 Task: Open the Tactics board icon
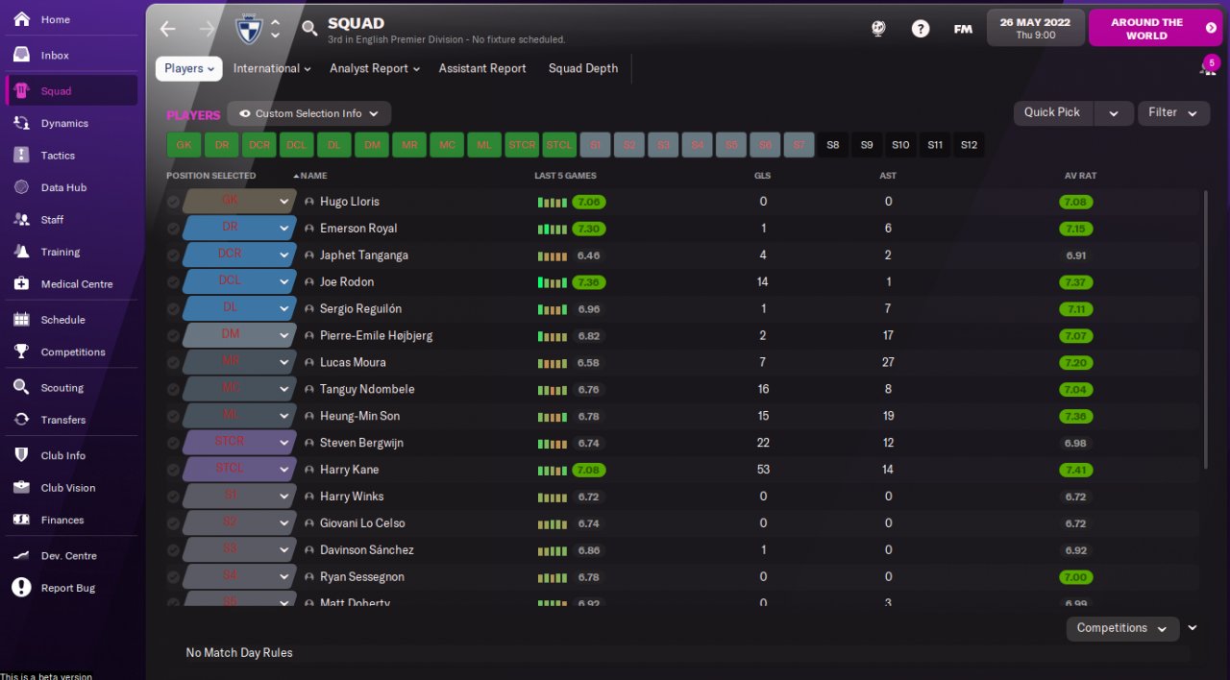[21, 156]
